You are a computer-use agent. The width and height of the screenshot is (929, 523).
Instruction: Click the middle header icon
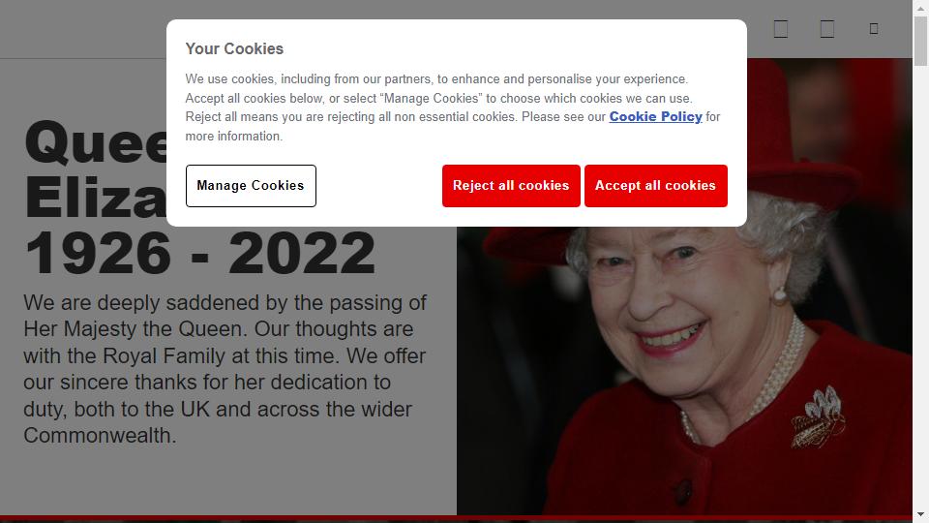coord(827,28)
